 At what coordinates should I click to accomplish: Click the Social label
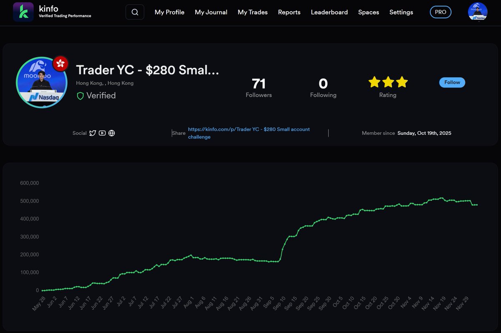(79, 133)
